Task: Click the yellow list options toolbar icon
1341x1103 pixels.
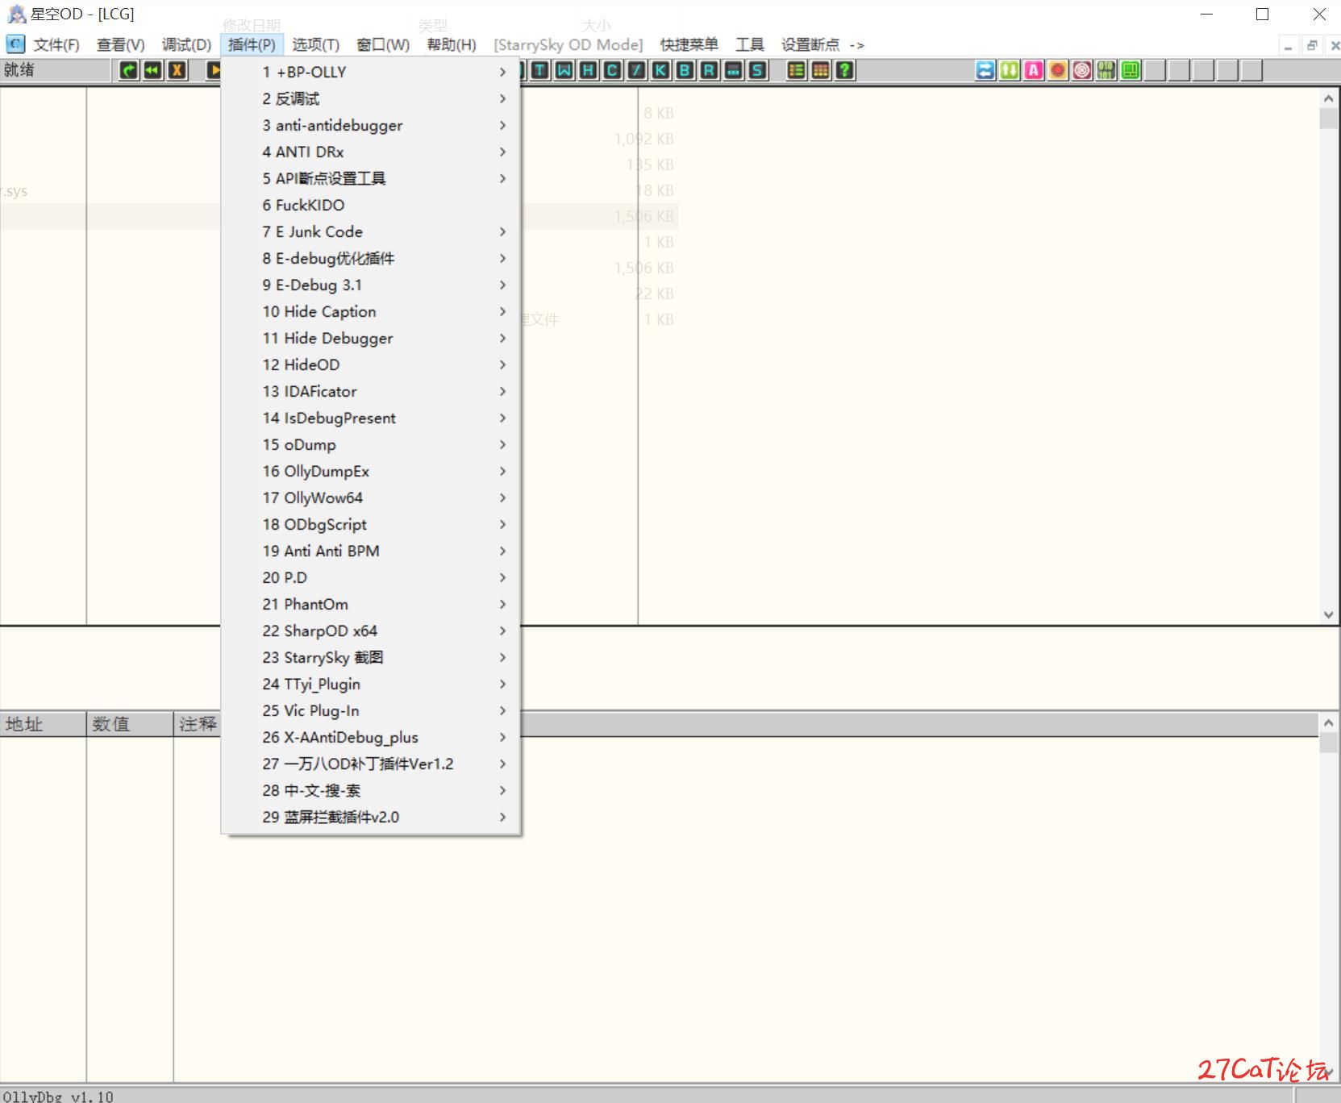Action: click(x=796, y=70)
